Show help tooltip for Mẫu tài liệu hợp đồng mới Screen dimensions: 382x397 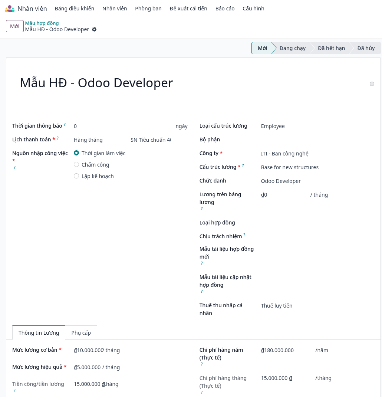click(202, 263)
